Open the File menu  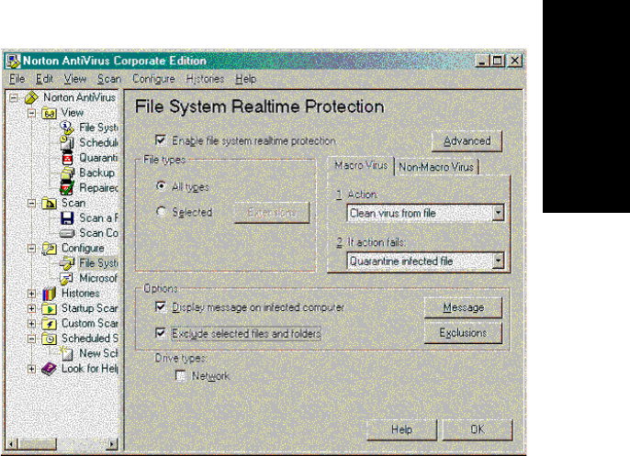tap(17, 79)
